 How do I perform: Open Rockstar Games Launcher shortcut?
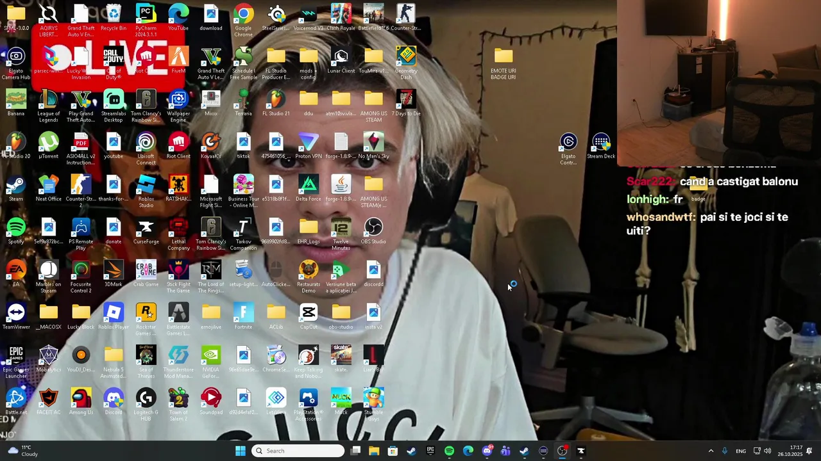click(146, 319)
